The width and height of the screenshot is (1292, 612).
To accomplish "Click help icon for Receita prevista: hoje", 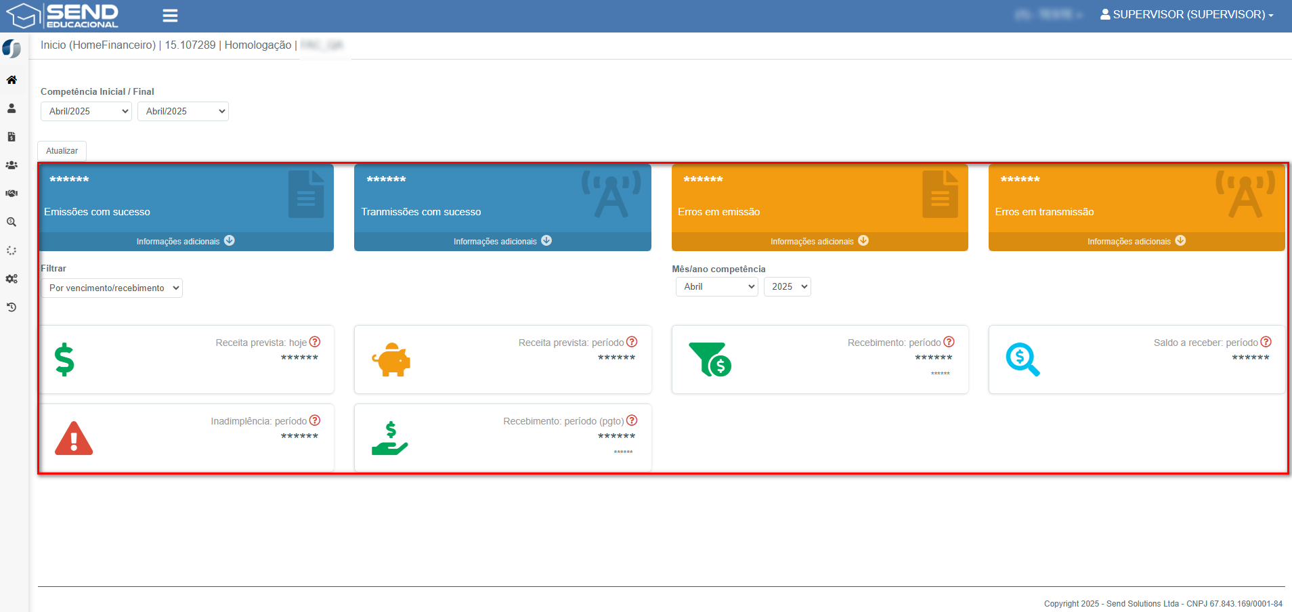I will (x=315, y=342).
